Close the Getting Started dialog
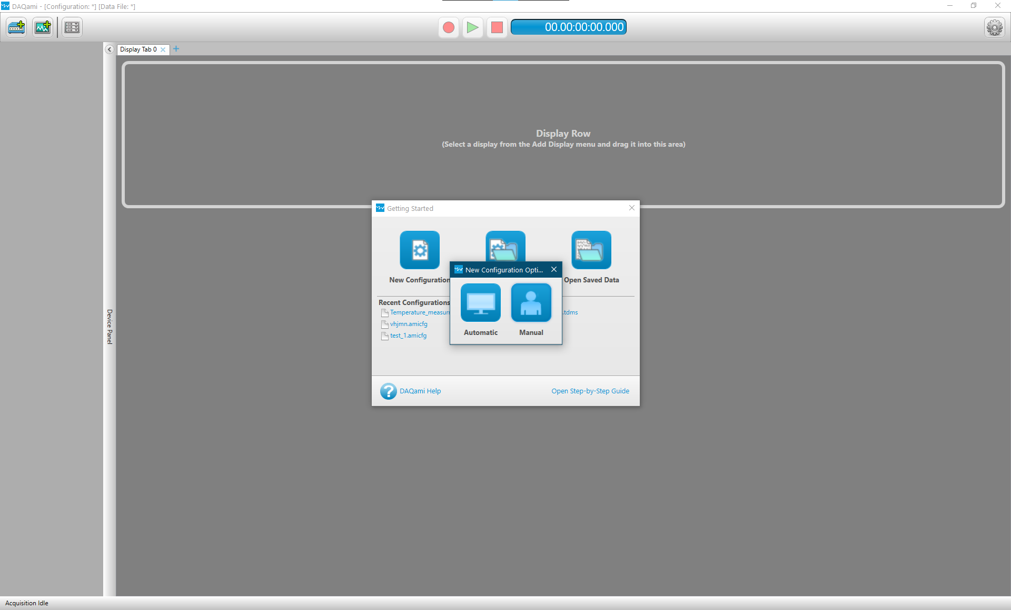The image size is (1011, 610). 632,208
